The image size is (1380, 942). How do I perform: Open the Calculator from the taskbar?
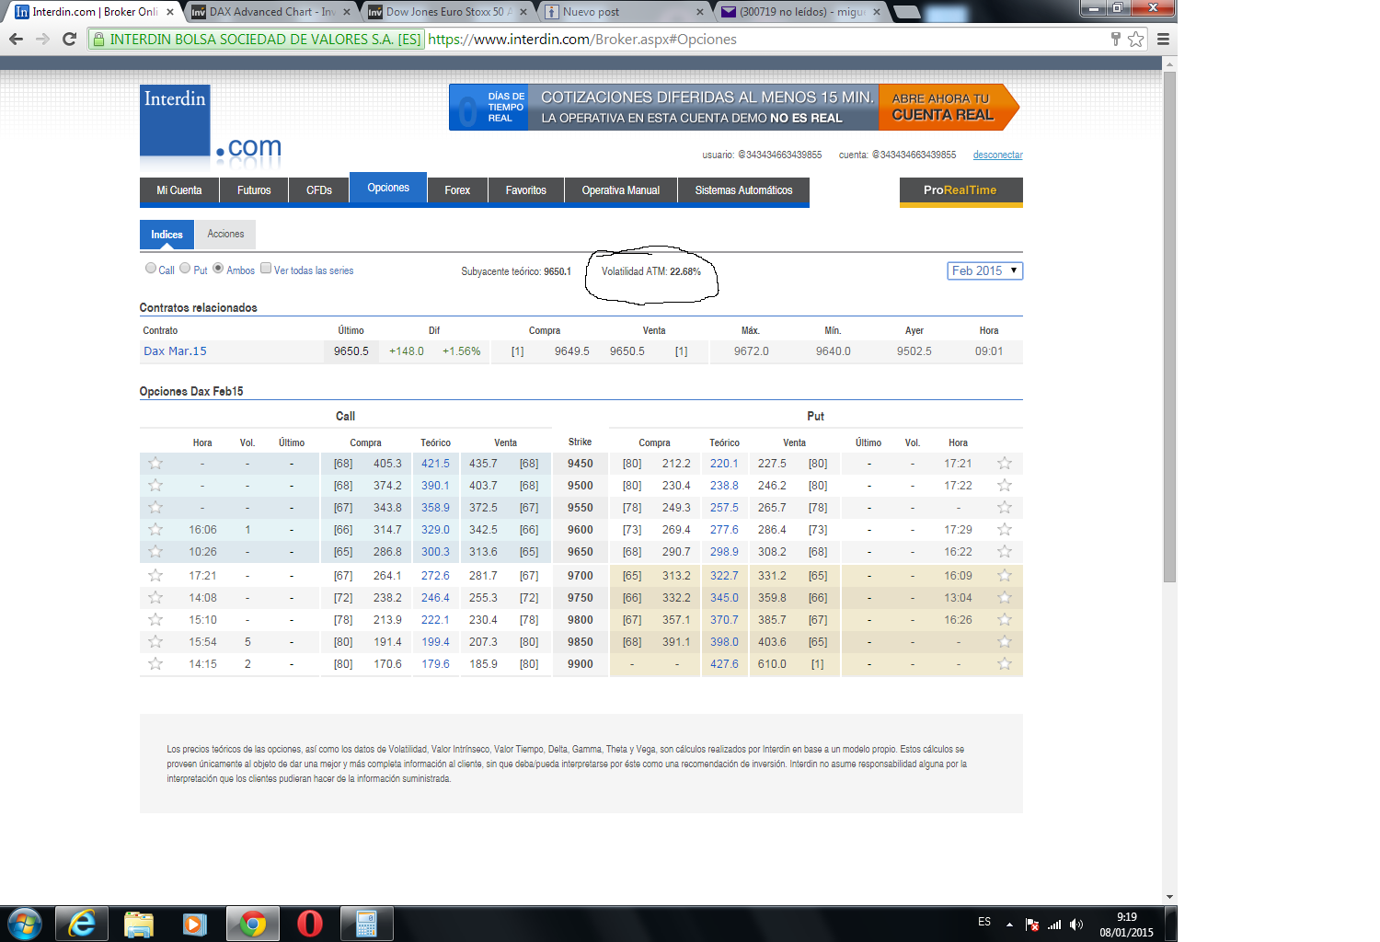point(367,924)
